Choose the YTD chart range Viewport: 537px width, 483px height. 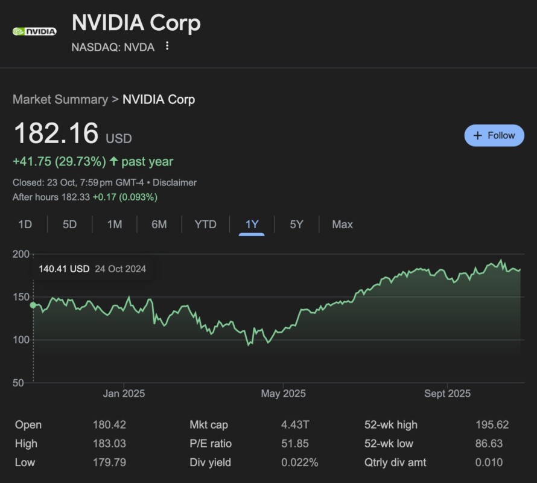(205, 224)
